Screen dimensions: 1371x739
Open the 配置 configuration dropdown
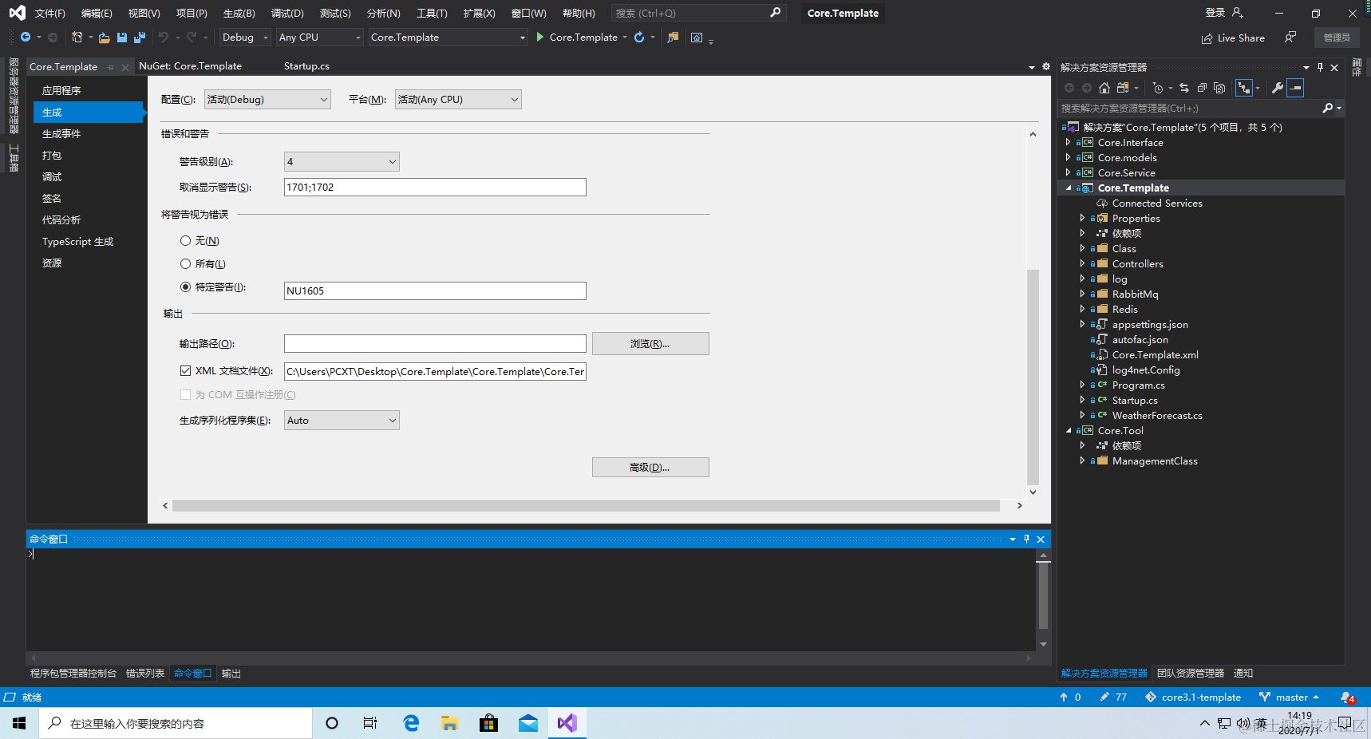click(267, 99)
